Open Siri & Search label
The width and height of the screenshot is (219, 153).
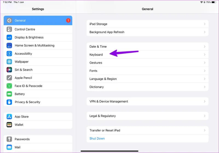point(24,70)
